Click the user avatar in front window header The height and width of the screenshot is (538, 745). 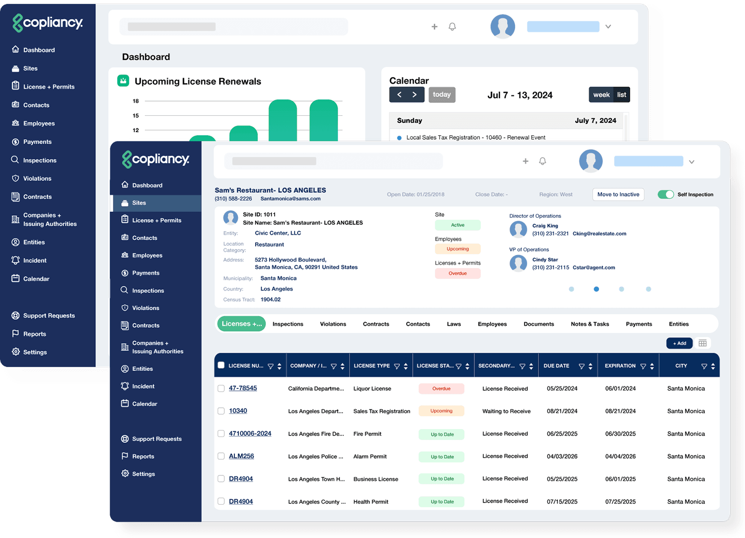coord(591,161)
